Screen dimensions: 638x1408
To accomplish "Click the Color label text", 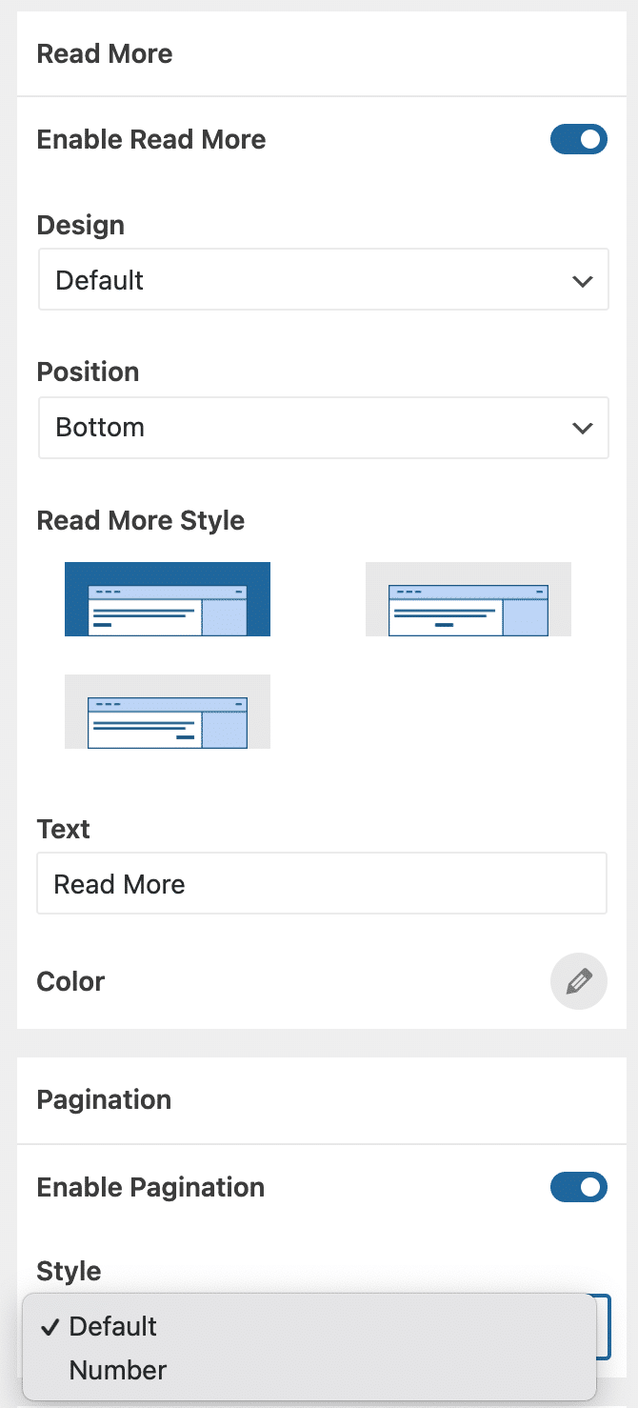I will (70, 981).
